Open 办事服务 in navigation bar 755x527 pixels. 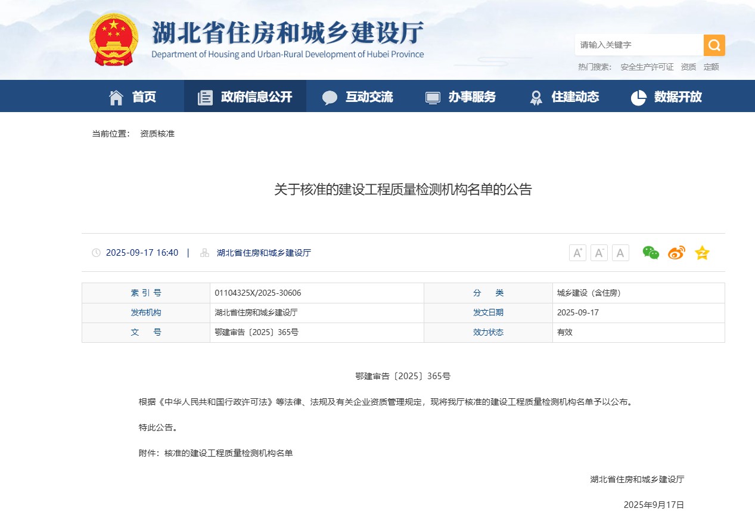(x=461, y=97)
